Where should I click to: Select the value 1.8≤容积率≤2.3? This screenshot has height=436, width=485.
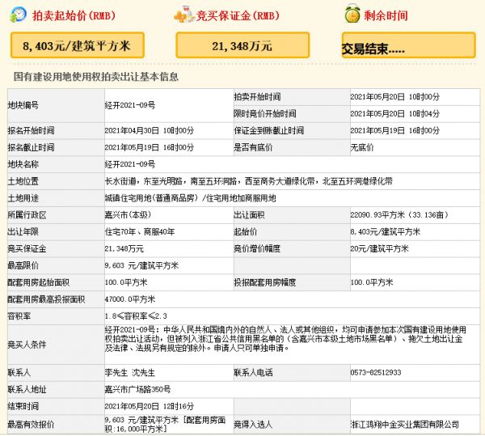[x=136, y=316]
